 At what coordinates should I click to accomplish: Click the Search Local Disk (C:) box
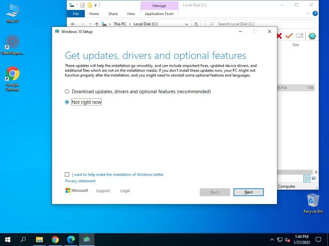tap(260, 24)
